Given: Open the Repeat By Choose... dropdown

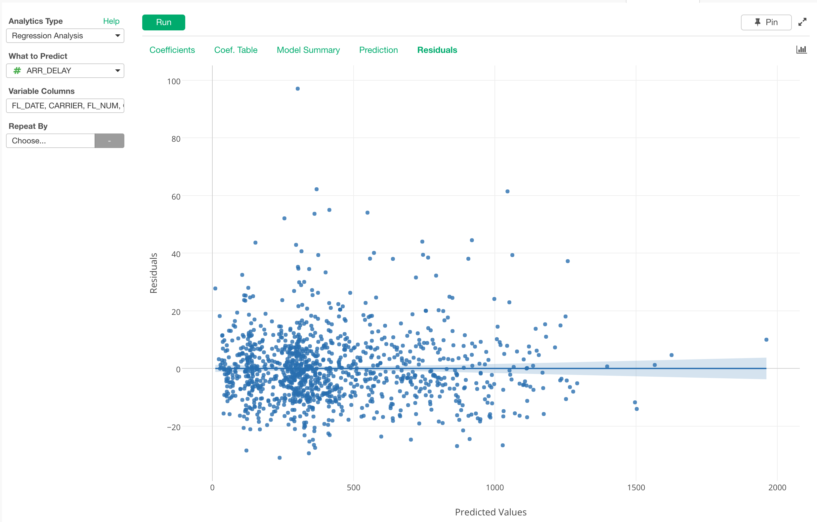Looking at the screenshot, I should click(x=50, y=141).
